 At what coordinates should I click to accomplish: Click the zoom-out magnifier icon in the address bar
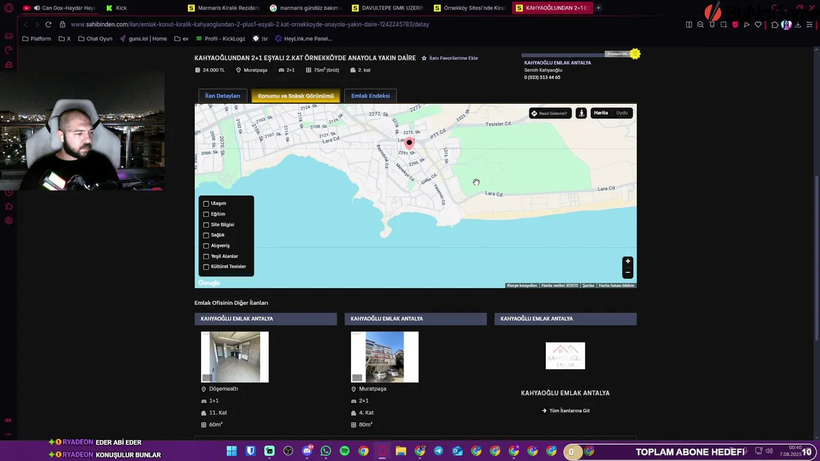click(700, 24)
